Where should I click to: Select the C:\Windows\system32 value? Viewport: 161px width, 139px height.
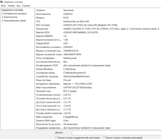pyautogui.click(x=75, y=73)
